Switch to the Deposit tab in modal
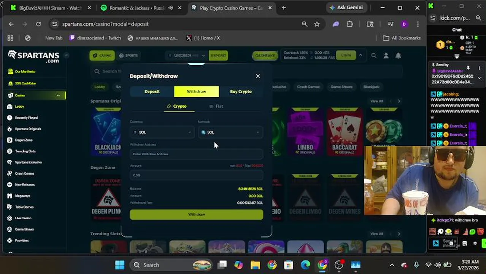Viewport: 486px width, 274px height. coord(152,91)
